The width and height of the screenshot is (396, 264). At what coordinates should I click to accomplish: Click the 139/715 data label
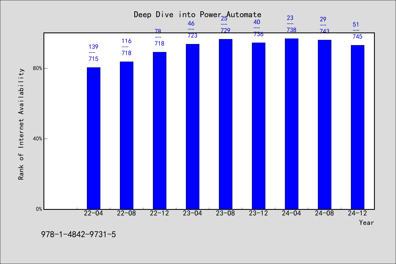pos(94,53)
